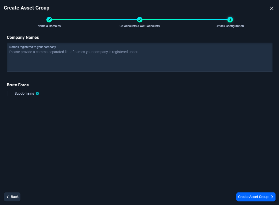Click the Create Asset Group button

(256, 197)
